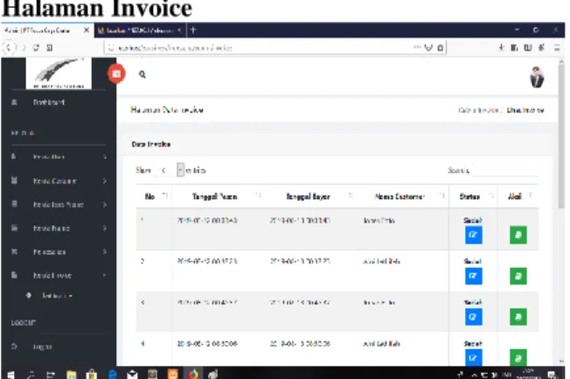Sort table by Nama Customer column
This screenshot has width=570, height=379.
[402, 196]
